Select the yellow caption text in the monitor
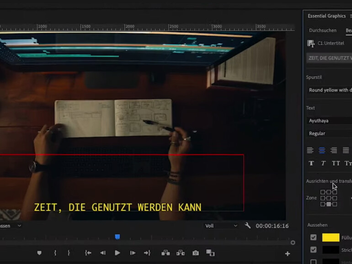Screen dimensions: 352x264 pos(117,207)
